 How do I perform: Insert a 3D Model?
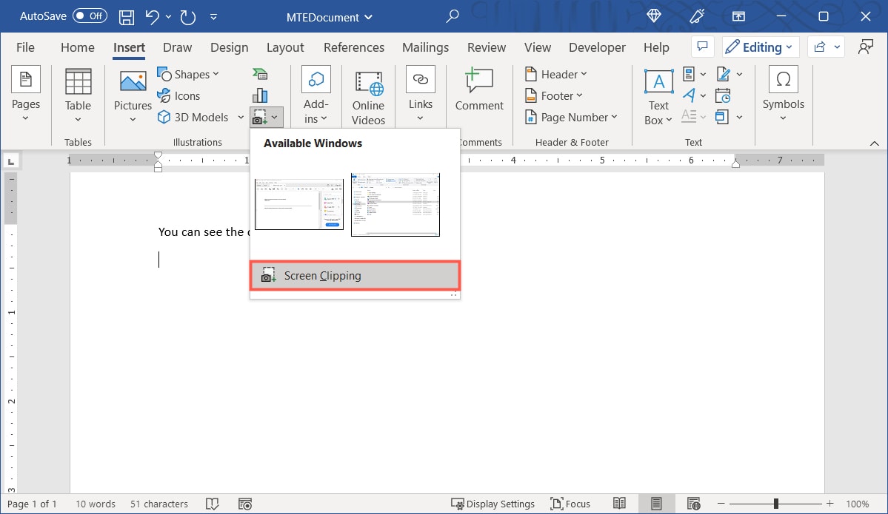(194, 117)
